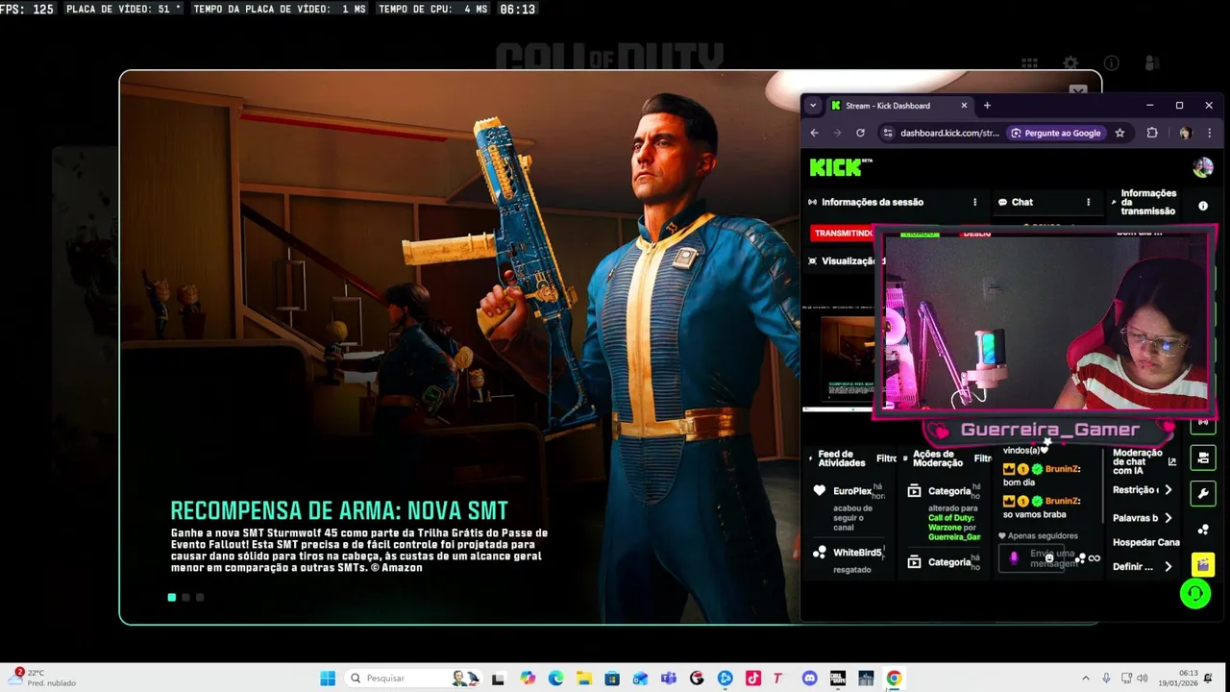1230x692 pixels.
Task: Open Call of Duty grid menu icon
Action: (1029, 63)
